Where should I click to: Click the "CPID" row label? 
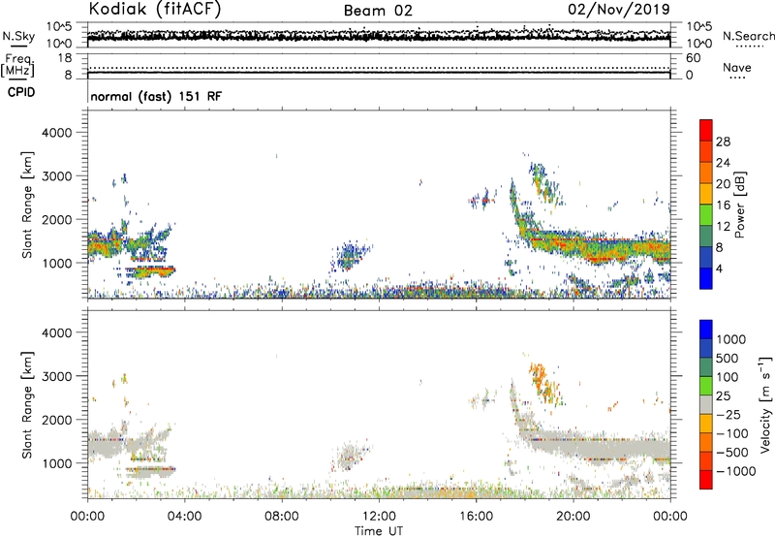[21, 92]
